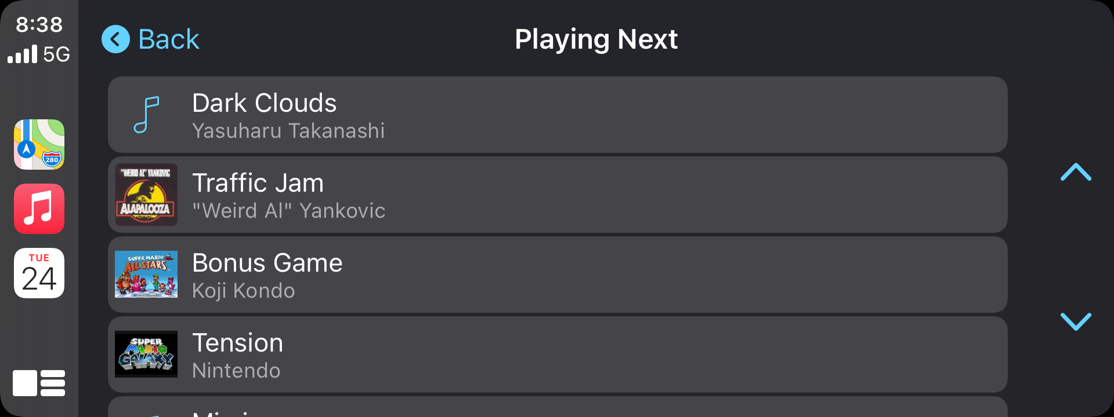Open the Calendar app showing Tue 24

pyautogui.click(x=39, y=273)
